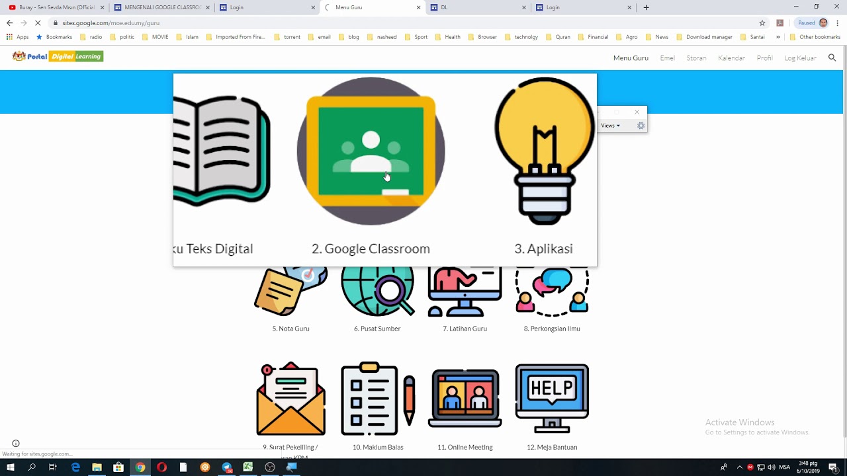Click the Paused profile button

[x=813, y=22]
